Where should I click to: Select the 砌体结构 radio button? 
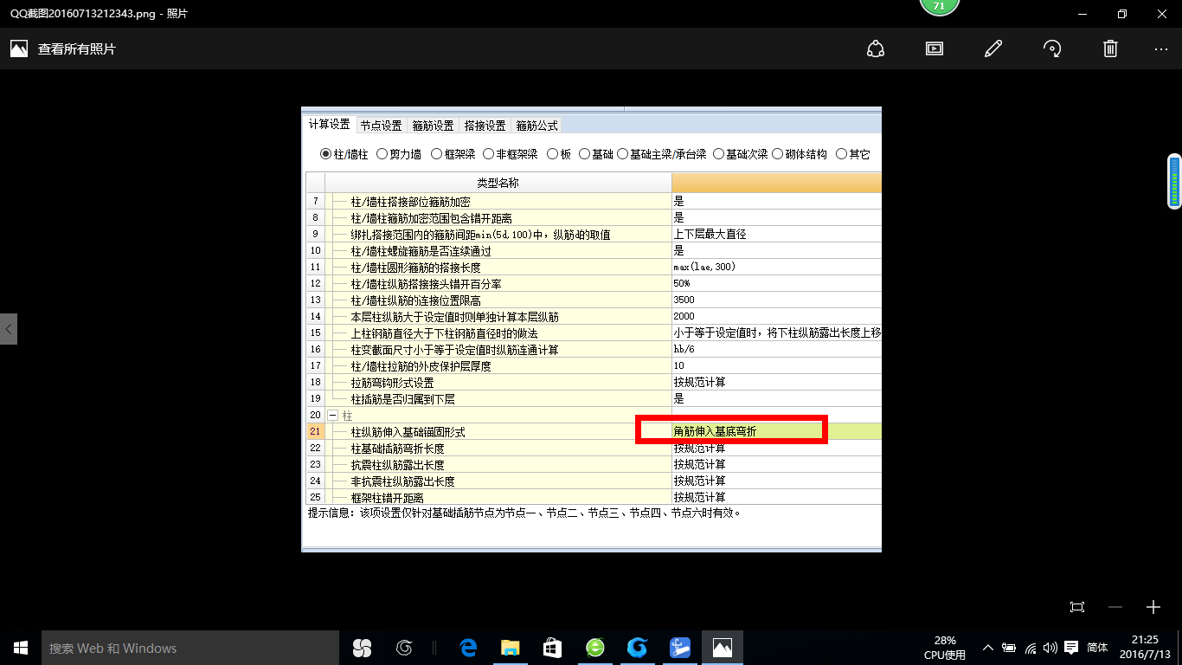click(777, 154)
